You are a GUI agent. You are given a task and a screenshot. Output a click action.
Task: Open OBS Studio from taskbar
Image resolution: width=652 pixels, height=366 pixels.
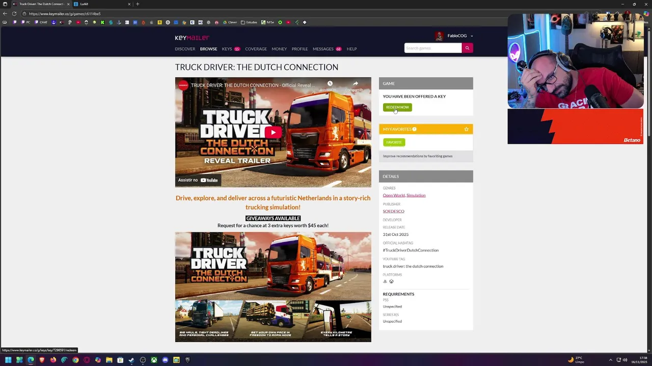pos(143,360)
